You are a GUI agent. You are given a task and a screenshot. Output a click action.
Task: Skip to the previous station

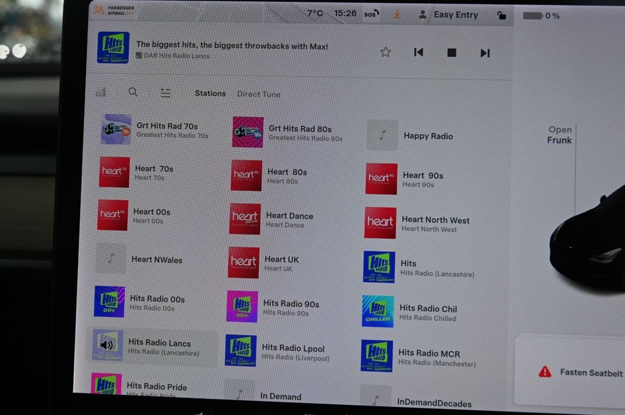[x=419, y=52]
